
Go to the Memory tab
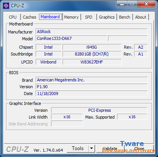tap(71, 17)
